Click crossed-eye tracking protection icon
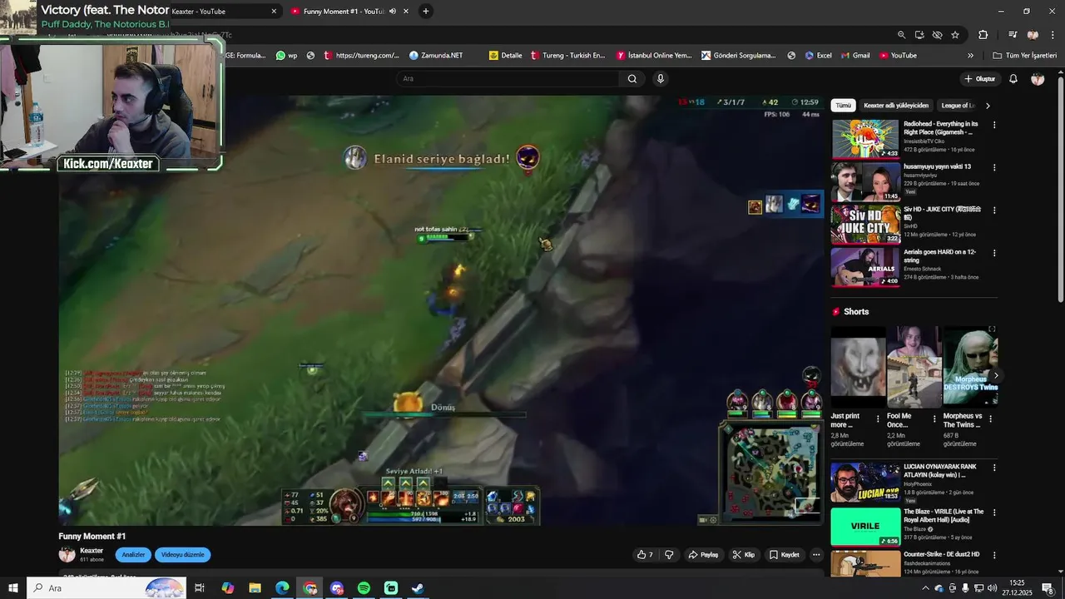The image size is (1065, 599). [937, 35]
